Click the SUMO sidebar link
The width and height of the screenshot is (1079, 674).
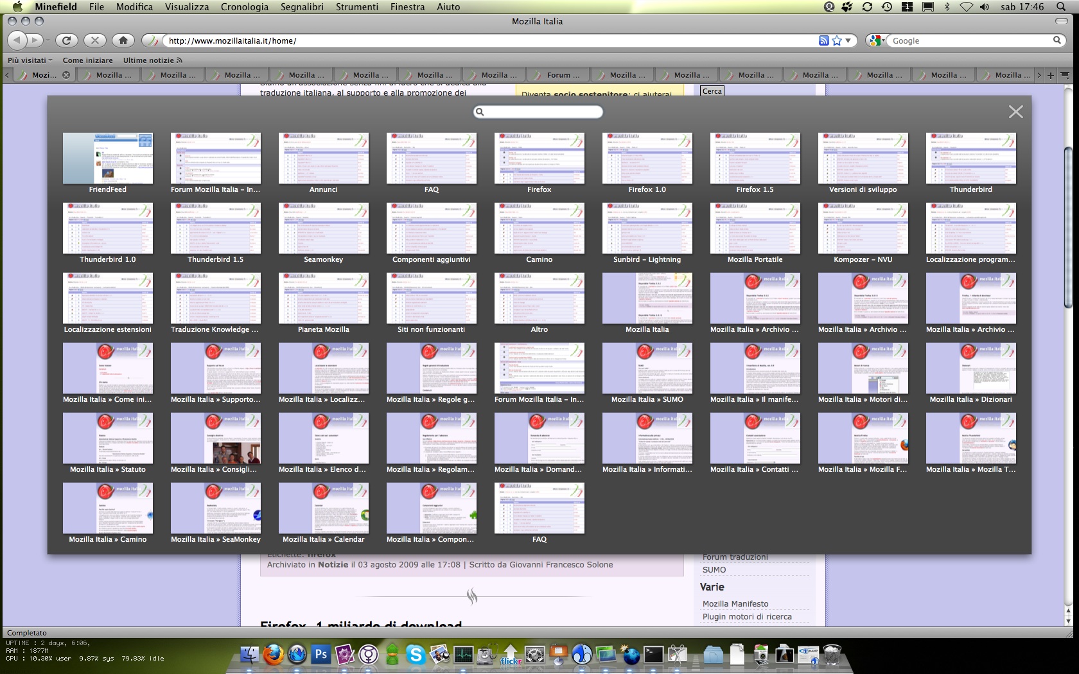pyautogui.click(x=714, y=569)
